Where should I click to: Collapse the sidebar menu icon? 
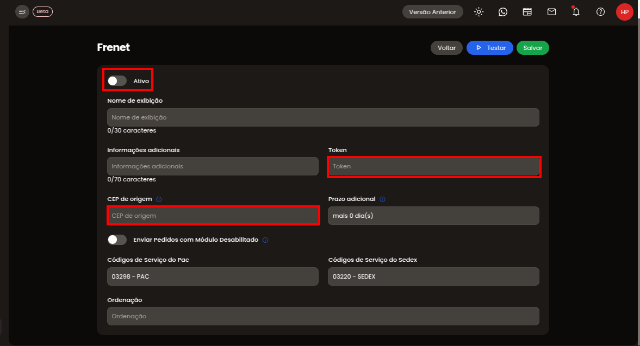tap(22, 12)
